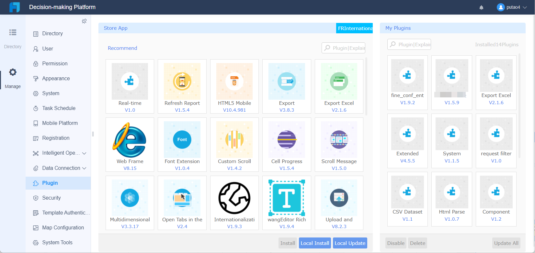Click the pin icon above the sidebar menu

click(x=84, y=21)
